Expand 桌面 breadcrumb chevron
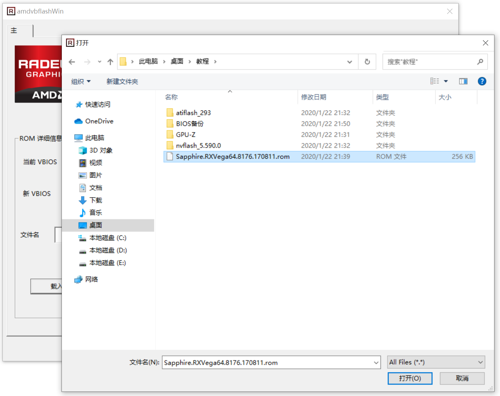 [190, 62]
